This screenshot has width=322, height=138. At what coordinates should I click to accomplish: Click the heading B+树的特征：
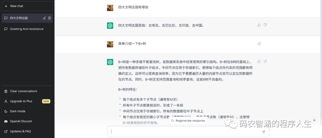pos(128,90)
